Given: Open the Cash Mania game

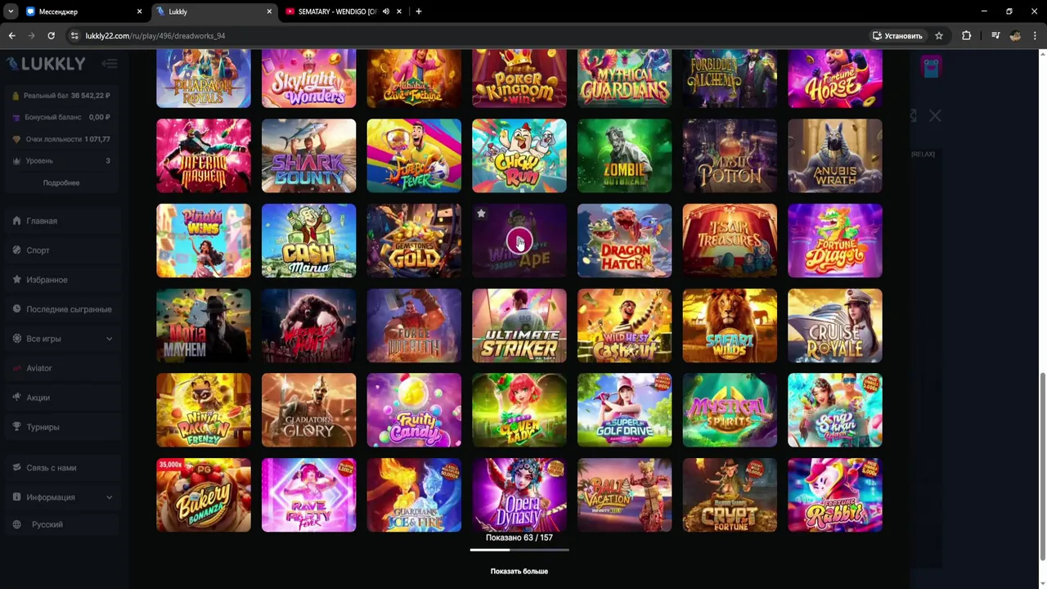Looking at the screenshot, I should 309,241.
